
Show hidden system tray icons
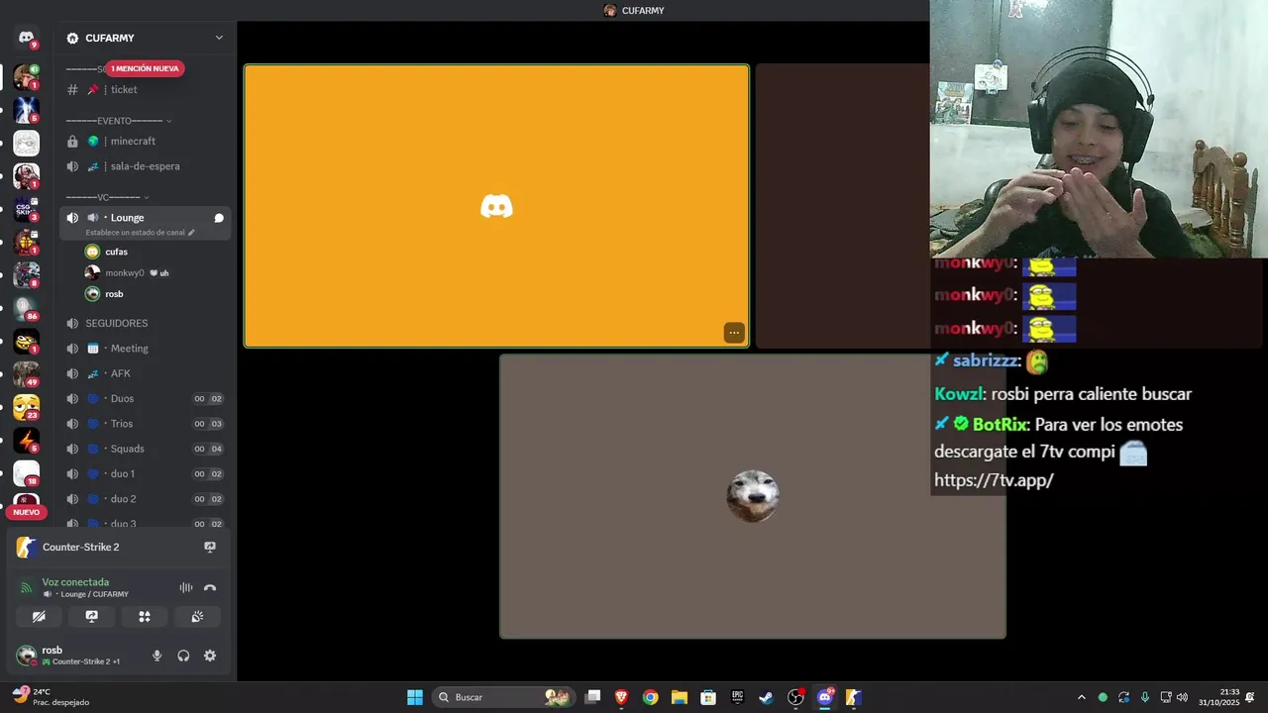[1081, 697]
